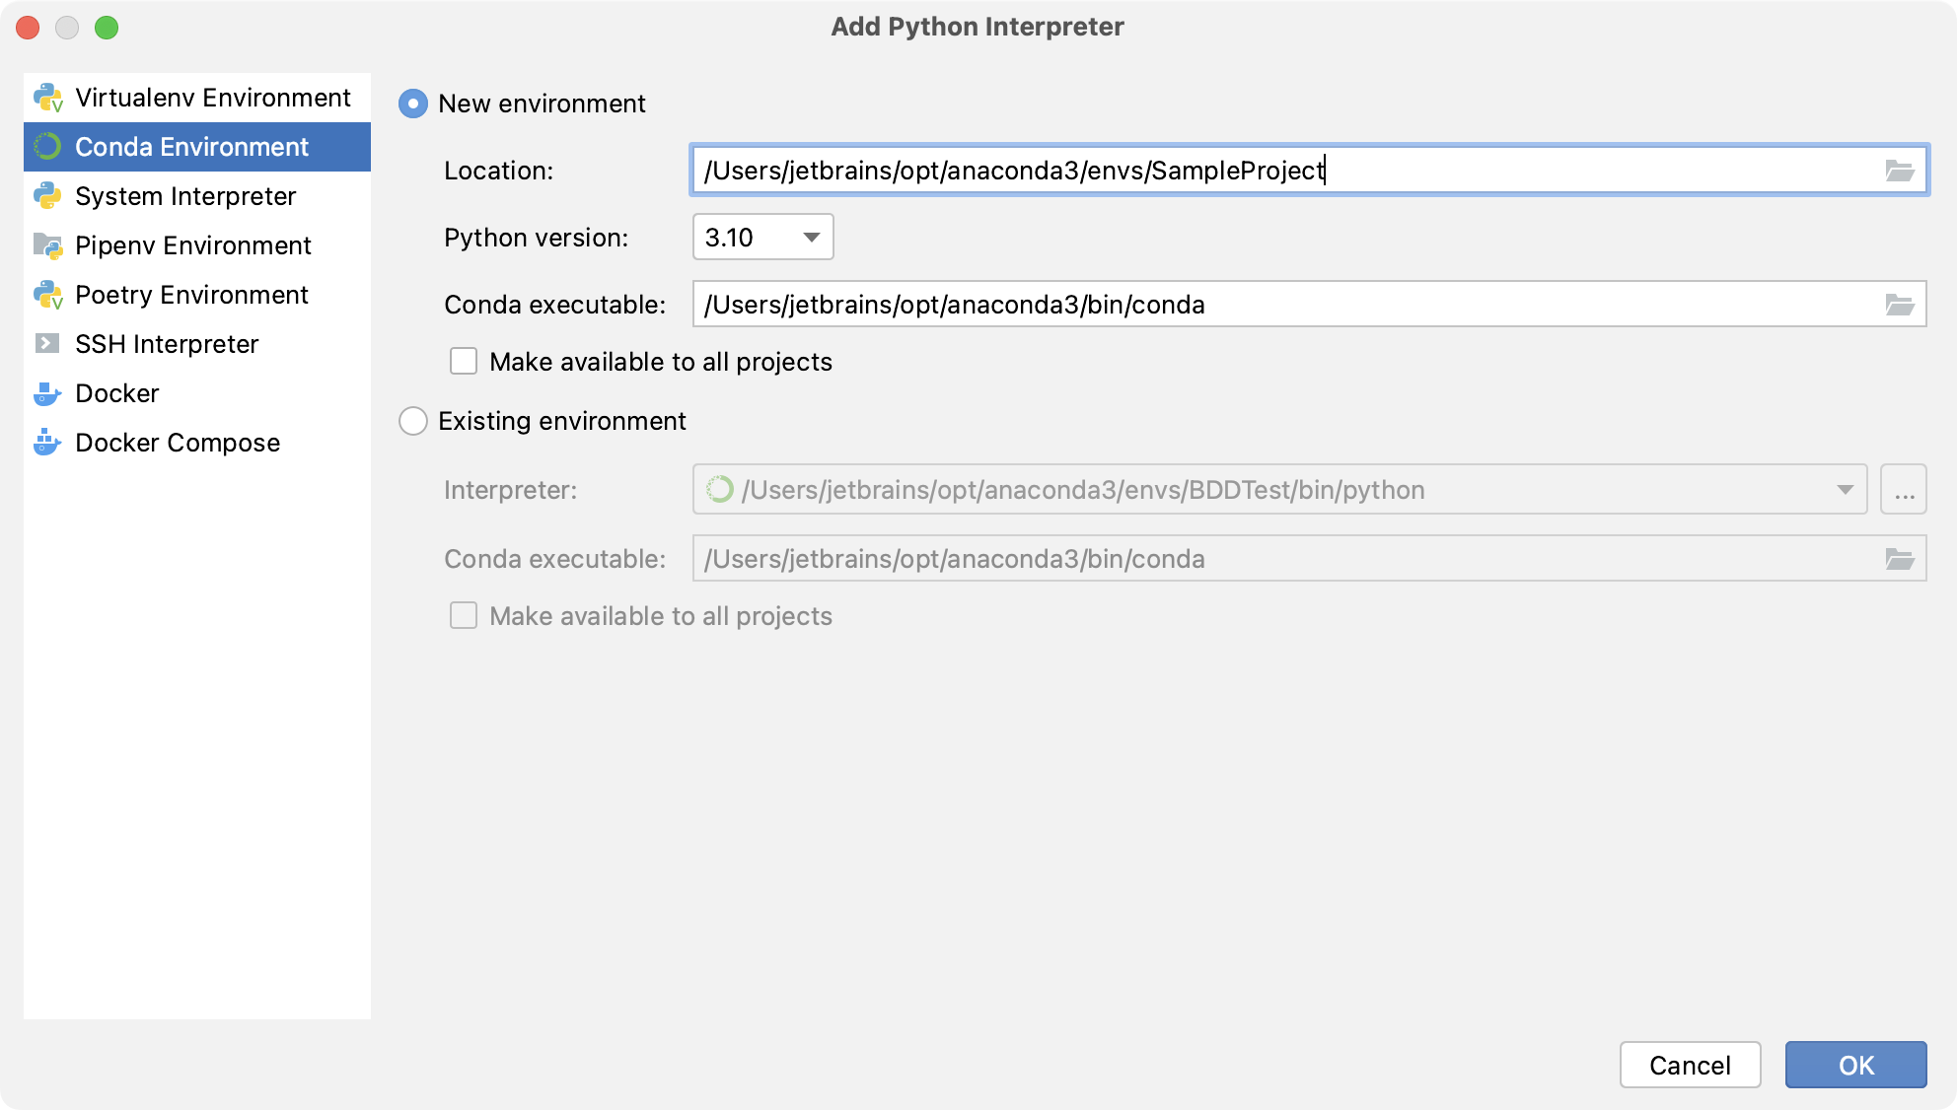Click the System Interpreter Python icon
This screenshot has height=1110, width=1957.
(47, 196)
